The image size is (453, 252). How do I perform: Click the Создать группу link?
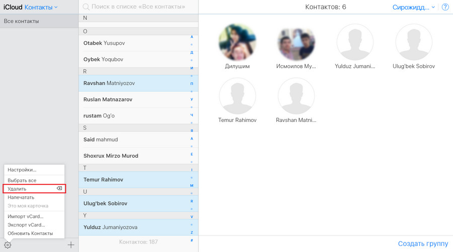tap(423, 244)
